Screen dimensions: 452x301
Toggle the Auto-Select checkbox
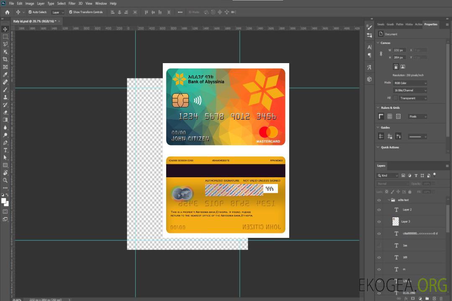(x=30, y=12)
